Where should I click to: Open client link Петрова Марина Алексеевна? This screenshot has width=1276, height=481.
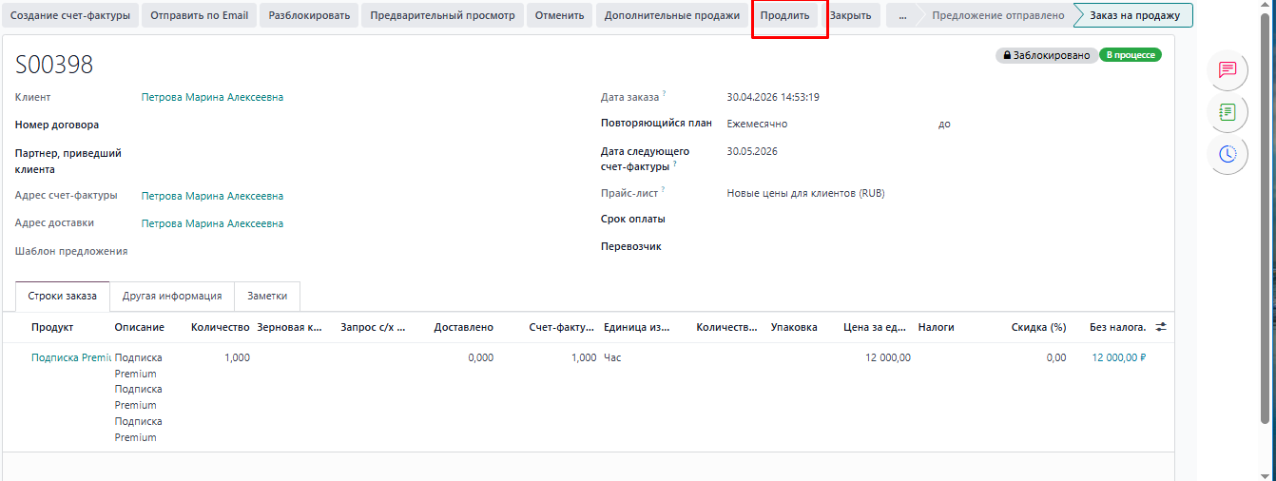tap(212, 97)
